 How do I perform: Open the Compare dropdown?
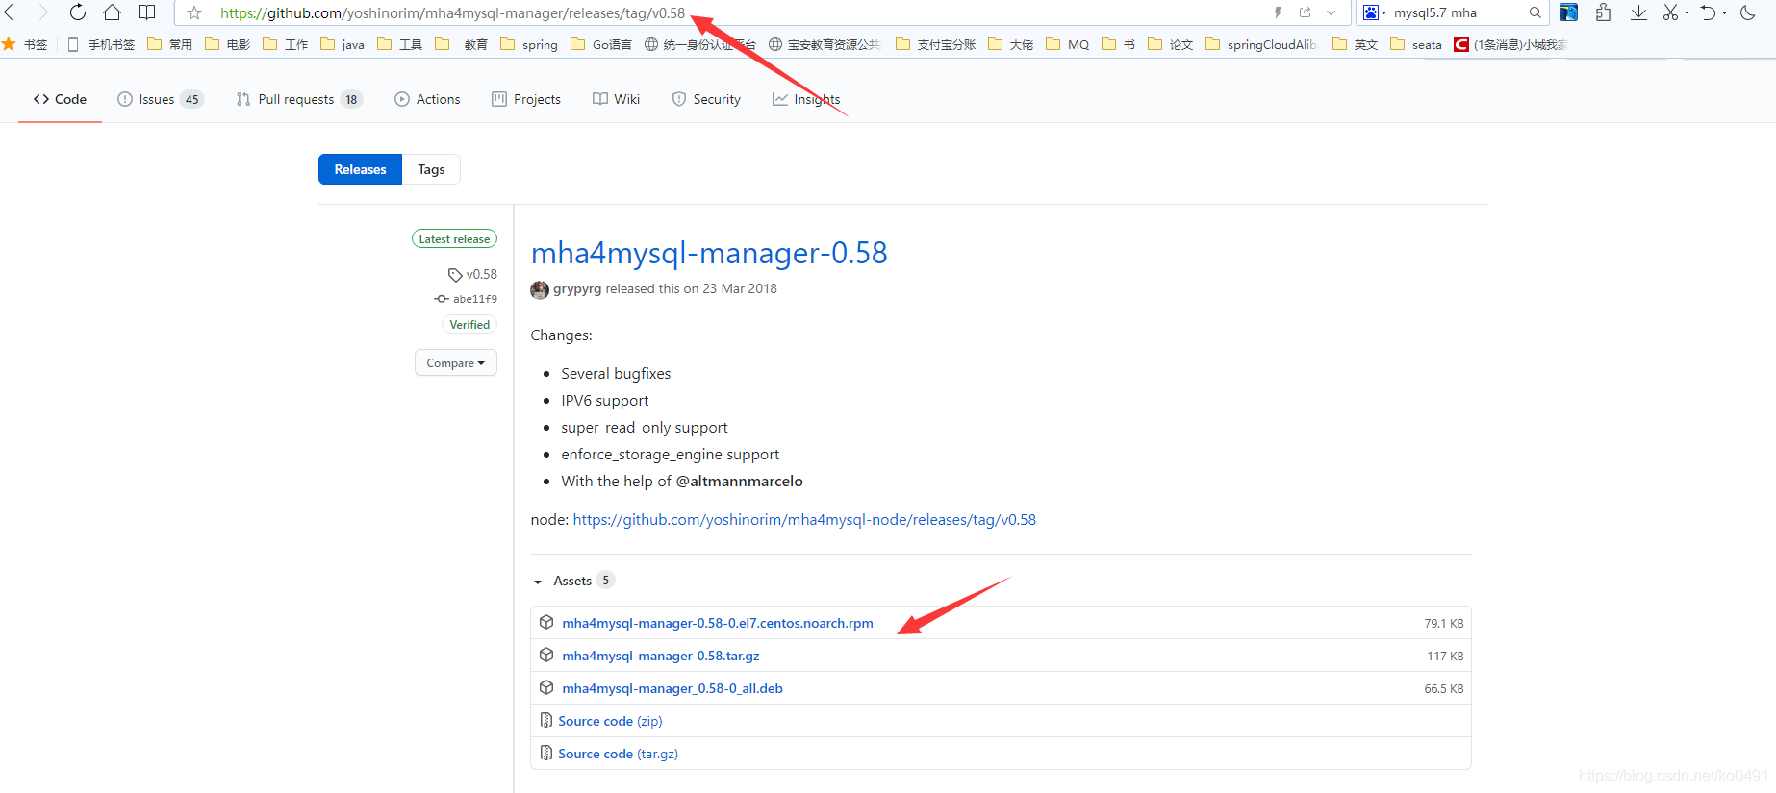pyautogui.click(x=456, y=362)
